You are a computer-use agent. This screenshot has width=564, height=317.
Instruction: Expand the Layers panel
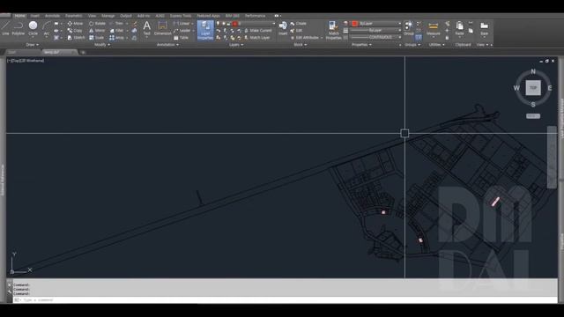[236, 45]
